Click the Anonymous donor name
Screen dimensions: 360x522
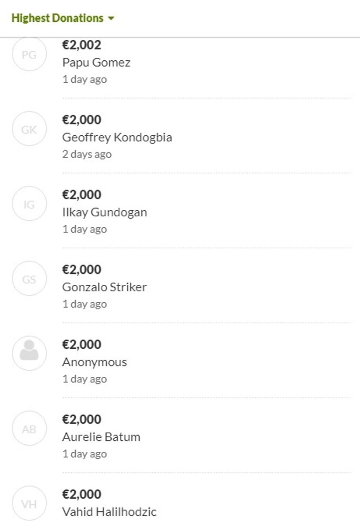click(94, 362)
